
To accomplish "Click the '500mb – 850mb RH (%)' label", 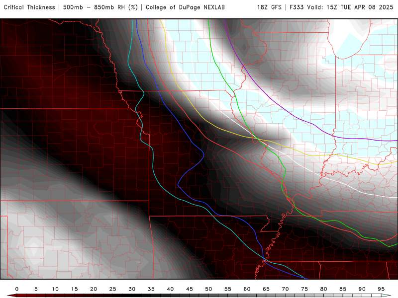I will [x=100, y=7].
